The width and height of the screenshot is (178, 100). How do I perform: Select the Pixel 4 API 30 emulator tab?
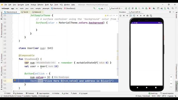135,12
